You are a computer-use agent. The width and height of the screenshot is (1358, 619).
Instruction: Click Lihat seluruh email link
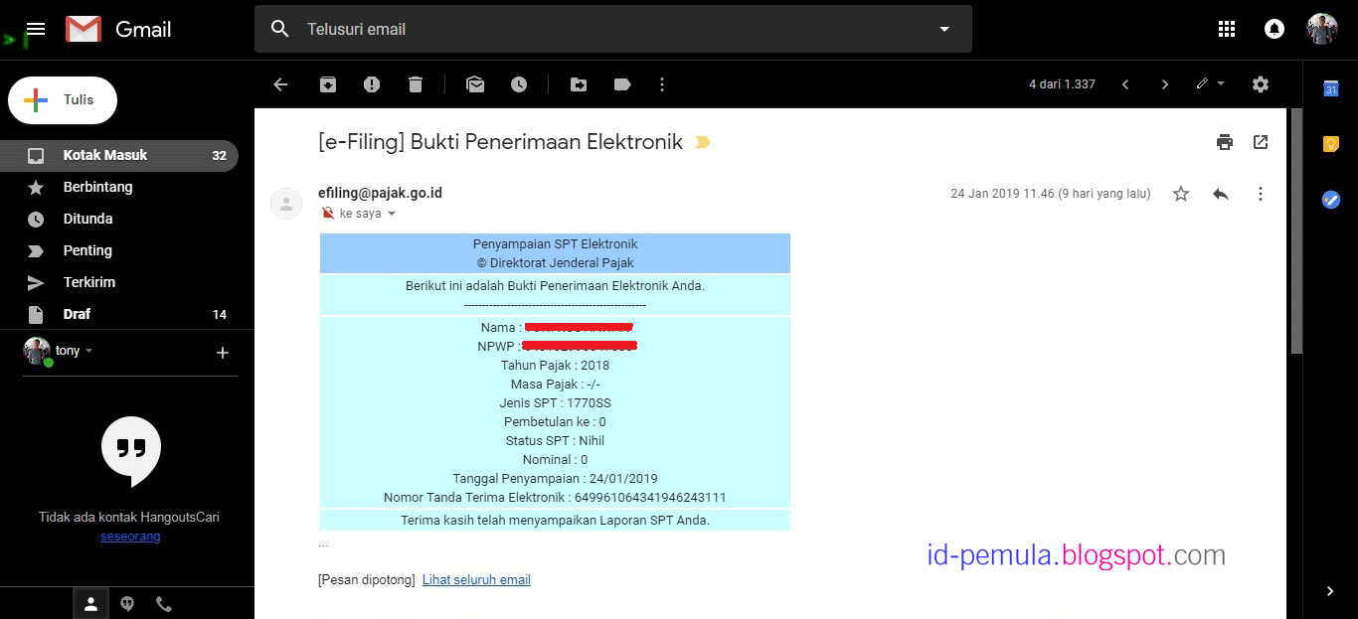pyautogui.click(x=476, y=580)
